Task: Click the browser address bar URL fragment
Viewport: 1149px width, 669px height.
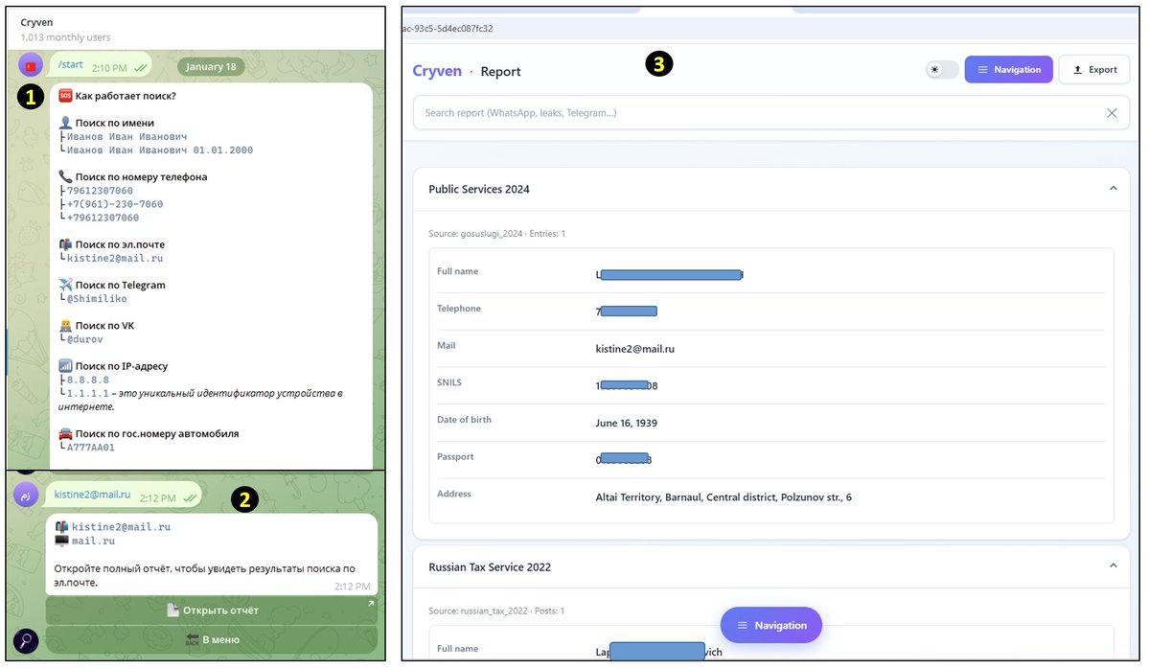Action: (448, 29)
